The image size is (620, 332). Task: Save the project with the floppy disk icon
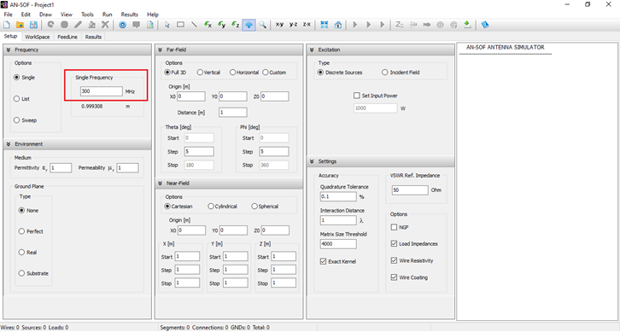[33, 25]
